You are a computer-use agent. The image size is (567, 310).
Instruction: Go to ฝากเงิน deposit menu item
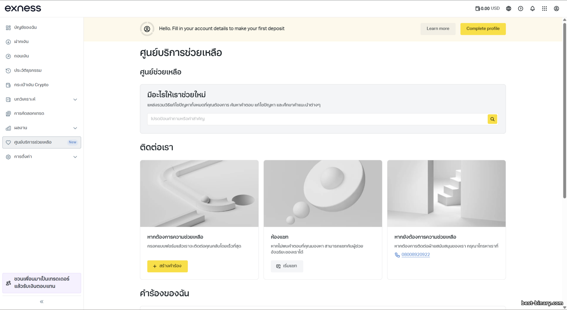point(22,42)
